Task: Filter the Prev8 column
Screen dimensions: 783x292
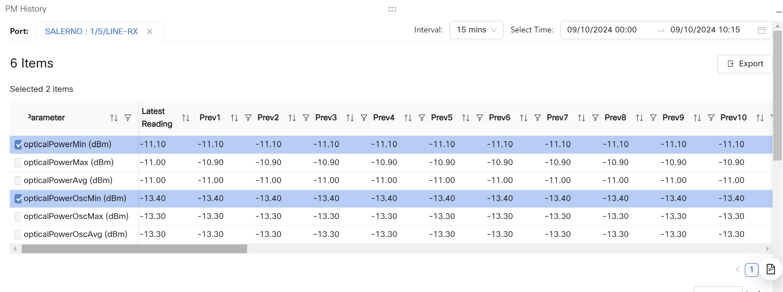Action: (653, 118)
